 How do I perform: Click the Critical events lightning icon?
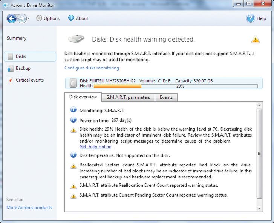point(11,80)
